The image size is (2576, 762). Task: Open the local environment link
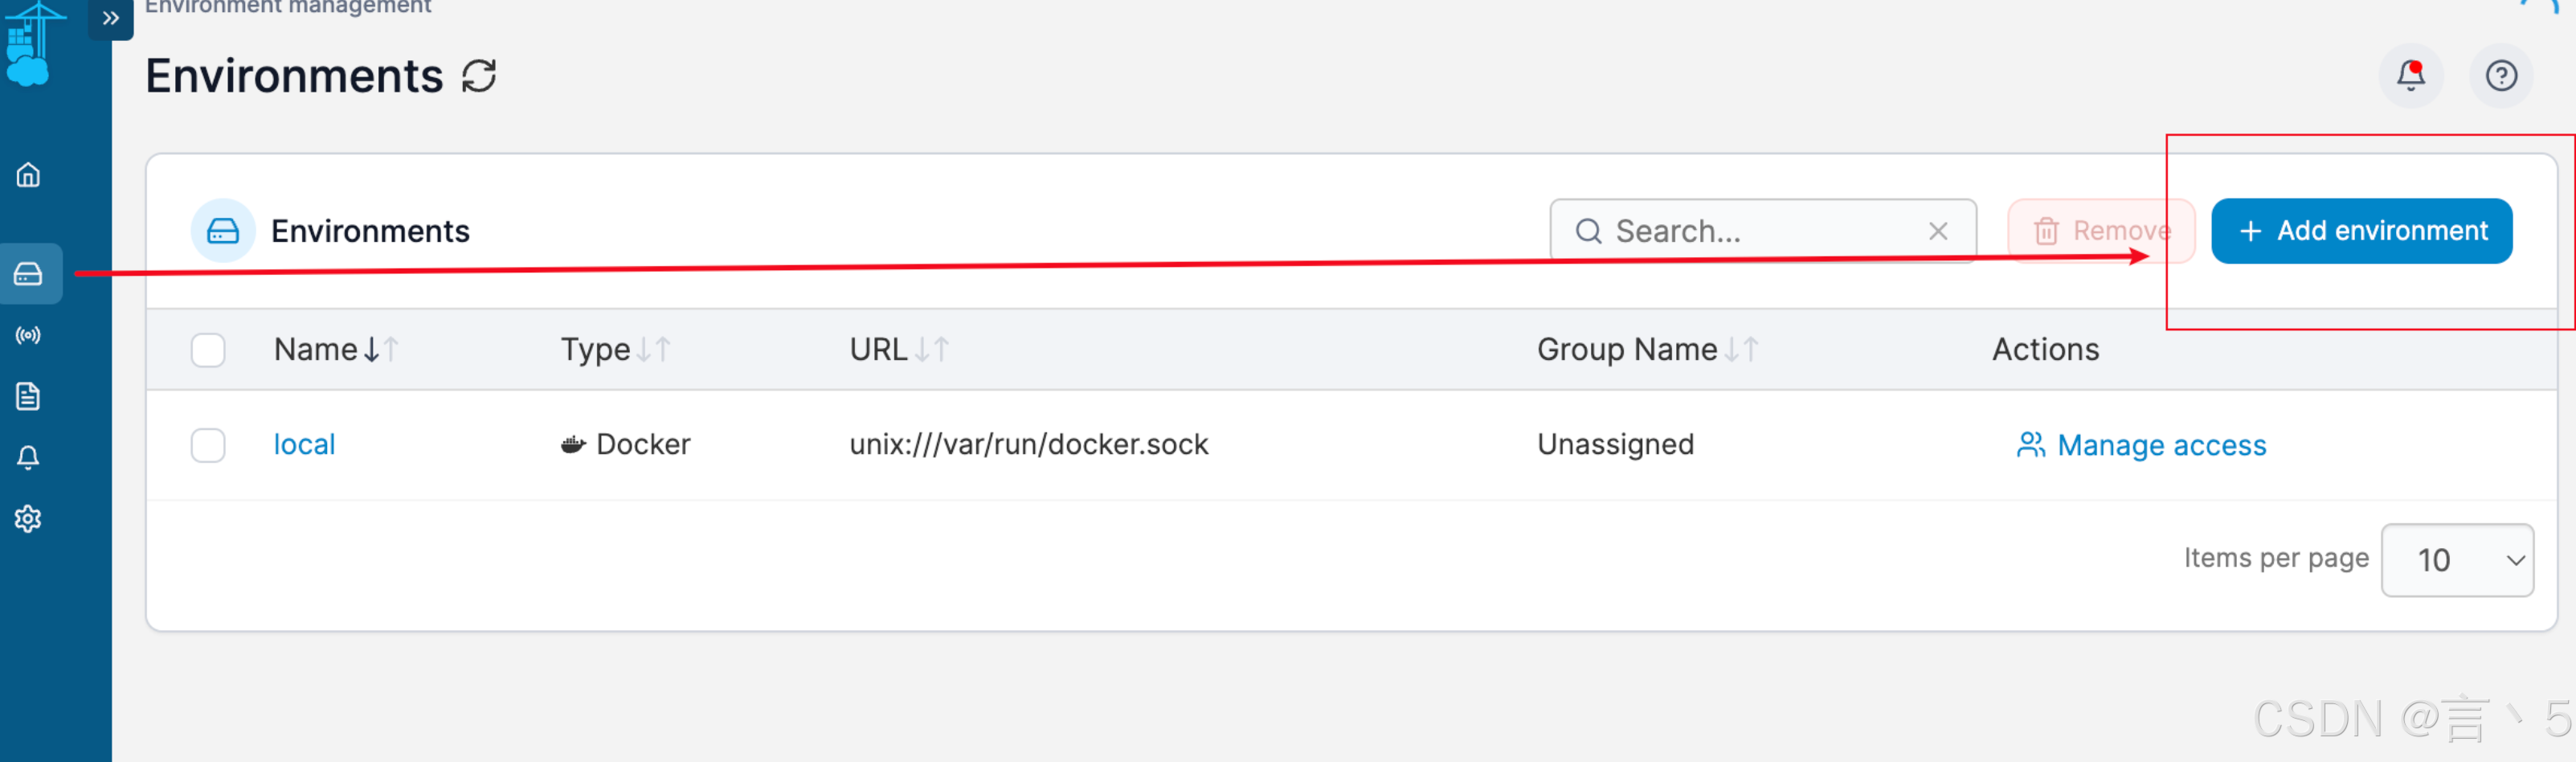[x=304, y=444]
